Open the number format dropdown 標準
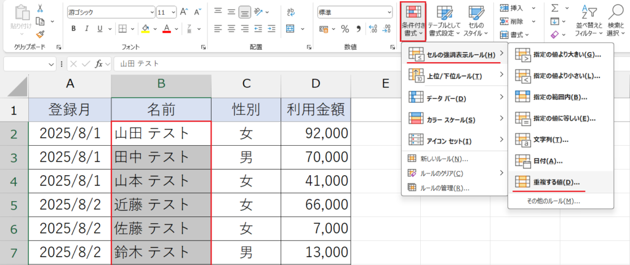630x265 pixels. click(389, 12)
